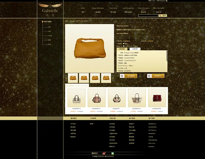The image size is (205, 159).
Task: Select the third small tan bag thumbnail
Action: tap(95, 78)
